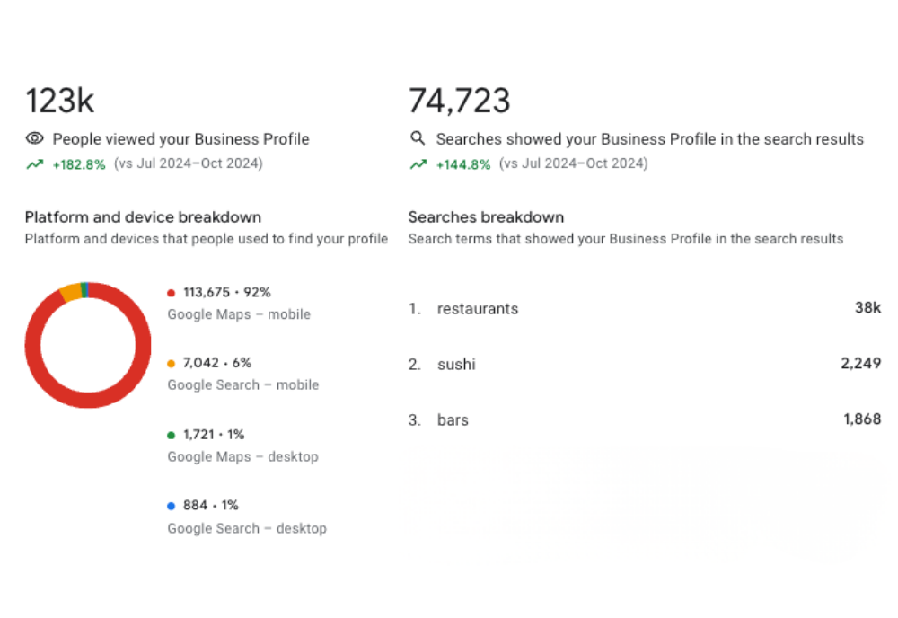
Task: Select the green Google Maps desktop legend dot
Action: tap(171, 435)
